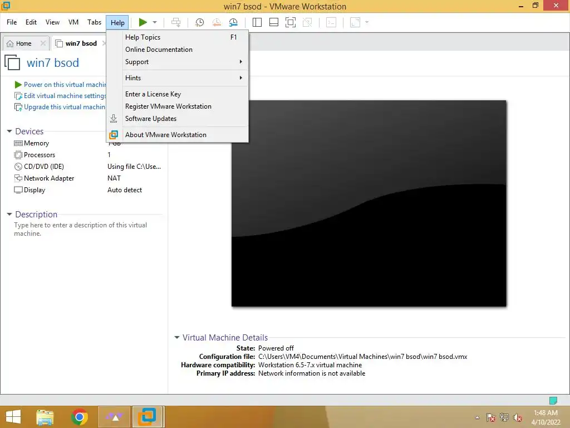Image resolution: width=570 pixels, height=428 pixels.
Task: Open the Windows Start button
Action: pos(13,417)
